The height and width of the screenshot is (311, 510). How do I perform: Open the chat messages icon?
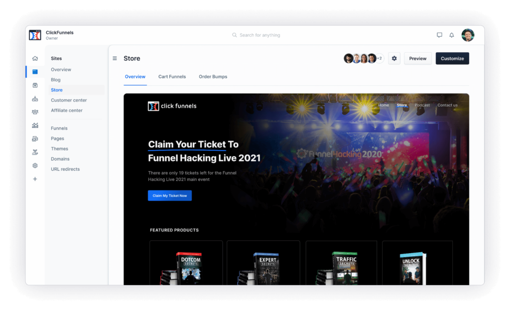click(x=439, y=35)
